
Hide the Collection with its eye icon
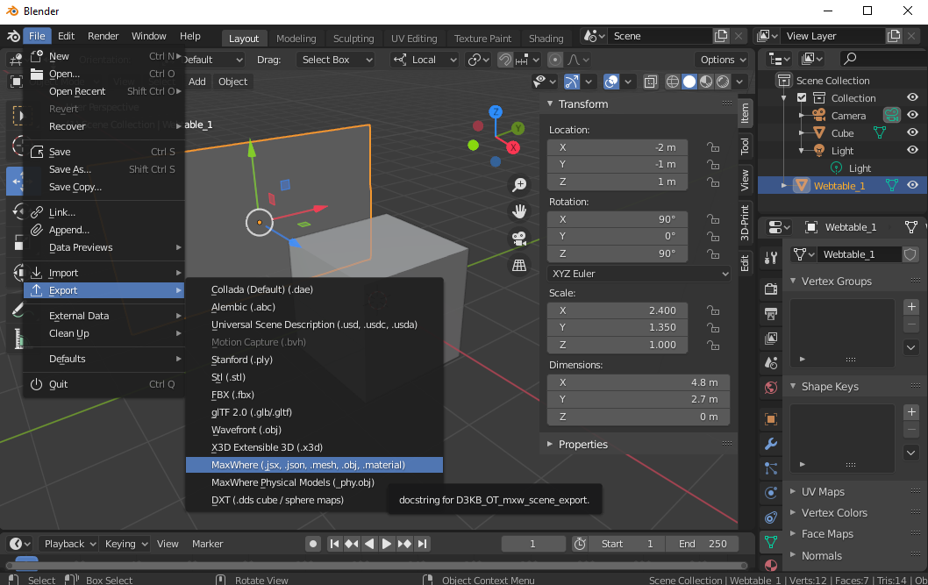coord(912,97)
